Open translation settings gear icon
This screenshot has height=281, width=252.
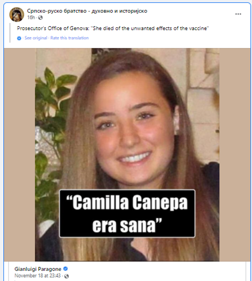tap(19, 38)
